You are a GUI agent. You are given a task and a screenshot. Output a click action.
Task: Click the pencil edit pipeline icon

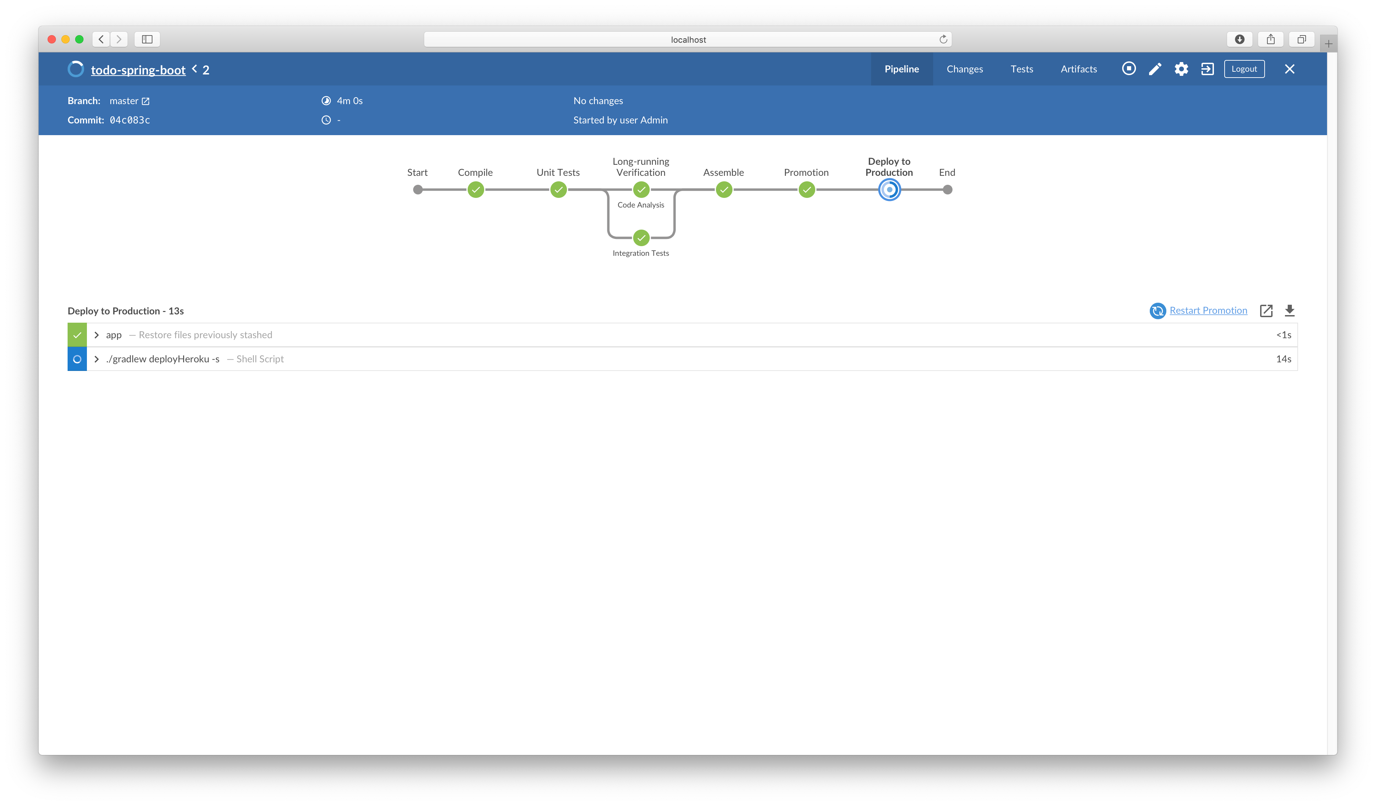[x=1155, y=69]
